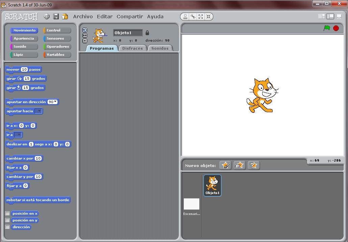Open the Compartir menu
The height and width of the screenshot is (242, 348).
click(x=130, y=17)
